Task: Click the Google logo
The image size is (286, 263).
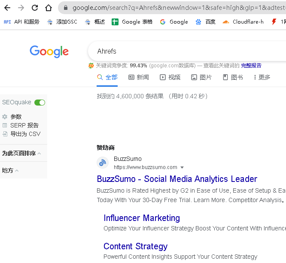Action: coord(49,51)
